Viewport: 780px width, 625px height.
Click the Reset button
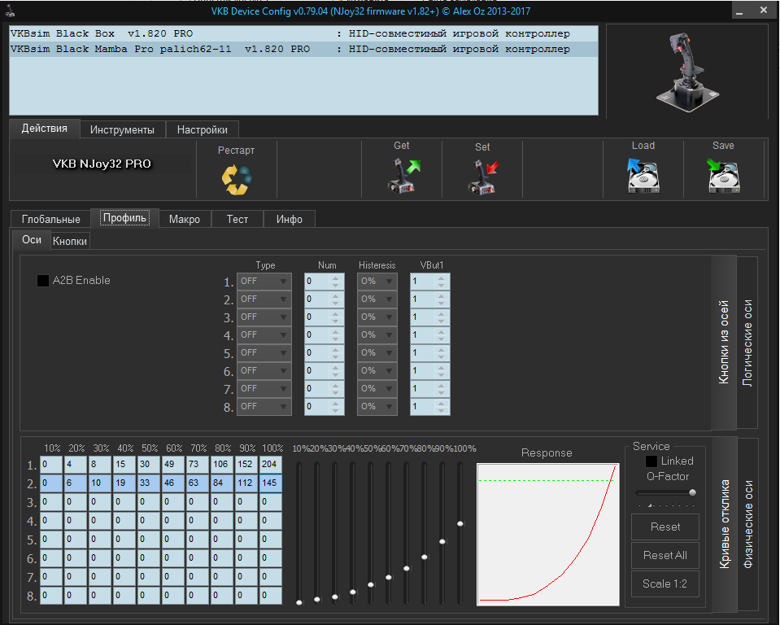coord(665,527)
